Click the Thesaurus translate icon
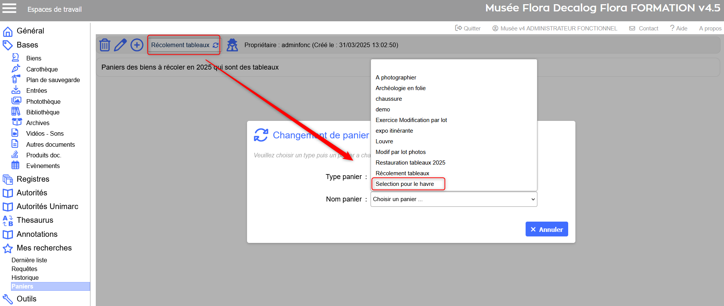724x306 pixels. pos(8,220)
